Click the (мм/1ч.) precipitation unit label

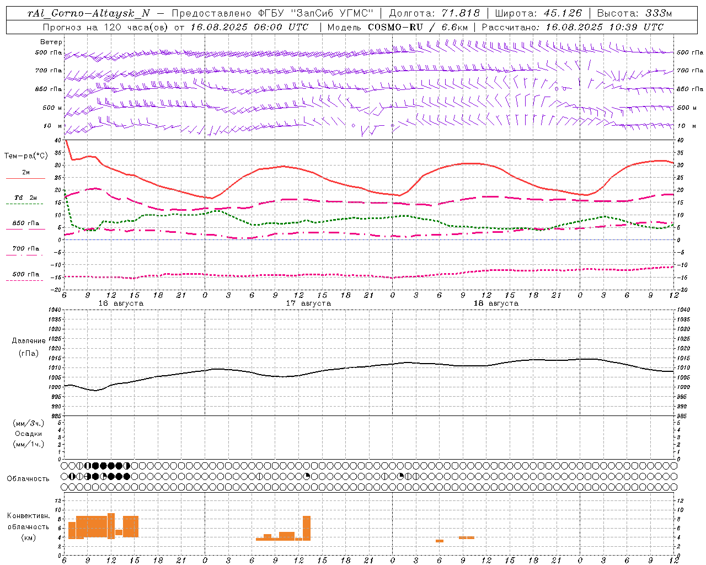[x=29, y=444]
